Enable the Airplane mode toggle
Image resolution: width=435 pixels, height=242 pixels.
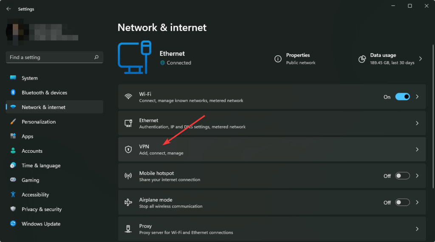[x=403, y=202]
